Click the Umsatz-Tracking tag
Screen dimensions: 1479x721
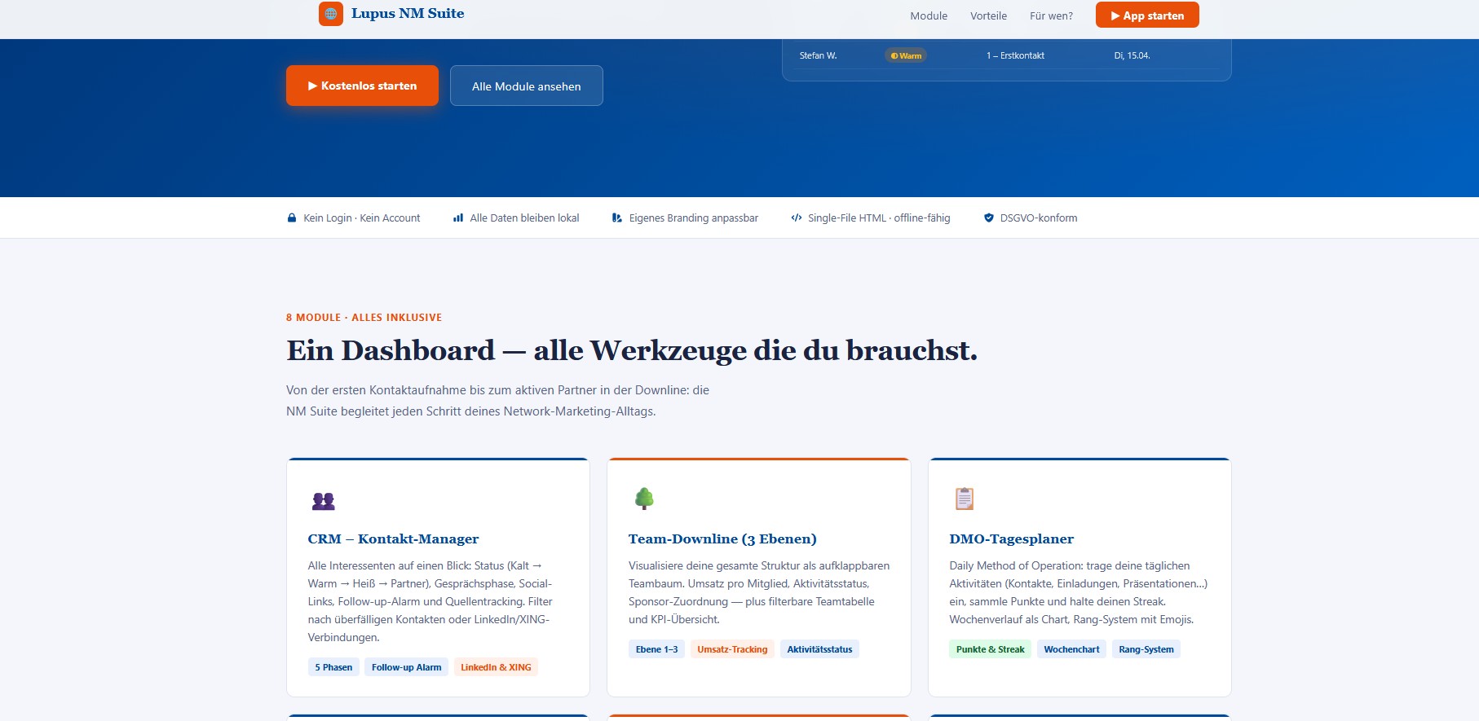[732, 649]
